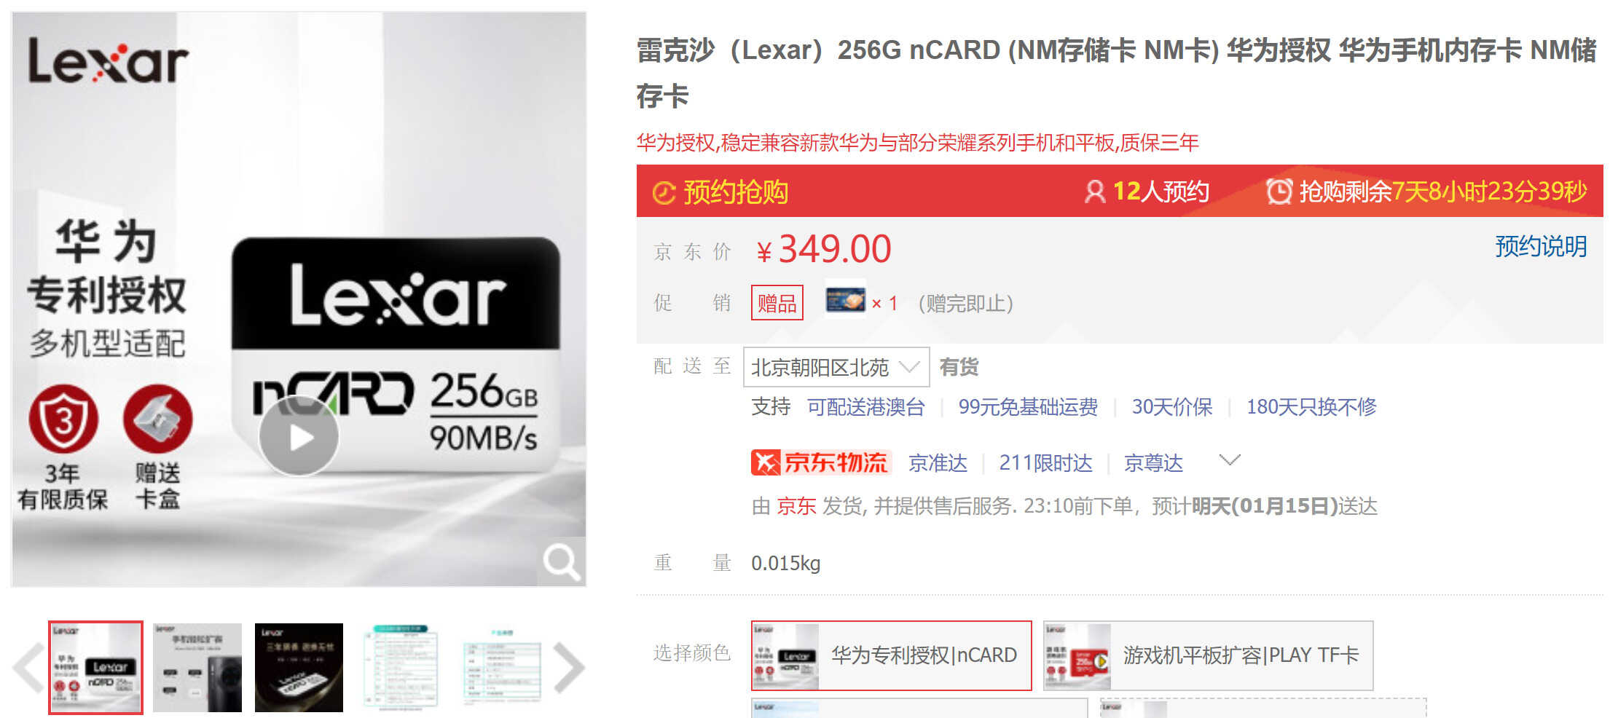Select third dark product thumbnail
This screenshot has height=718, width=1610.
(x=299, y=667)
